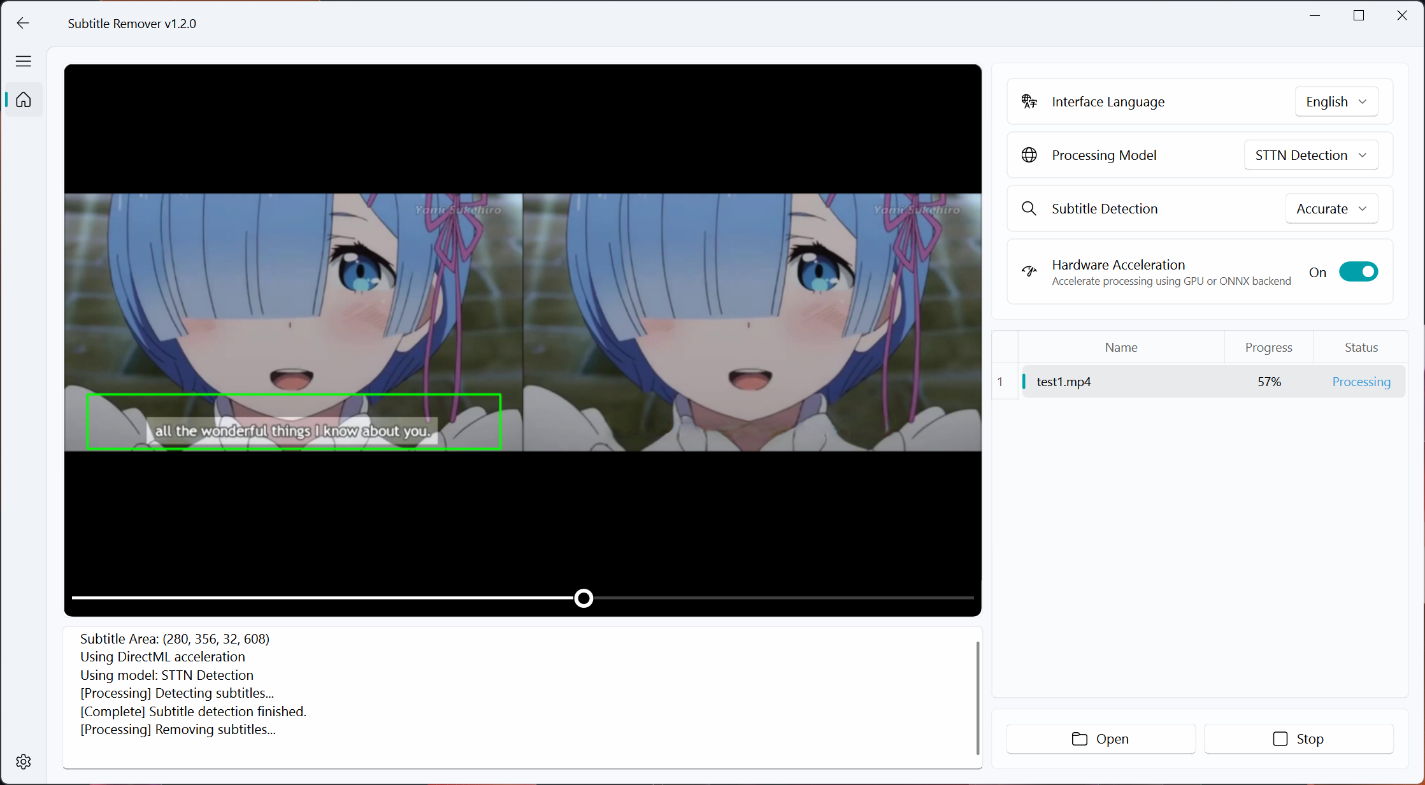1425x785 pixels.
Task: Click the Hardware Acceleration speed icon
Action: coord(1029,271)
